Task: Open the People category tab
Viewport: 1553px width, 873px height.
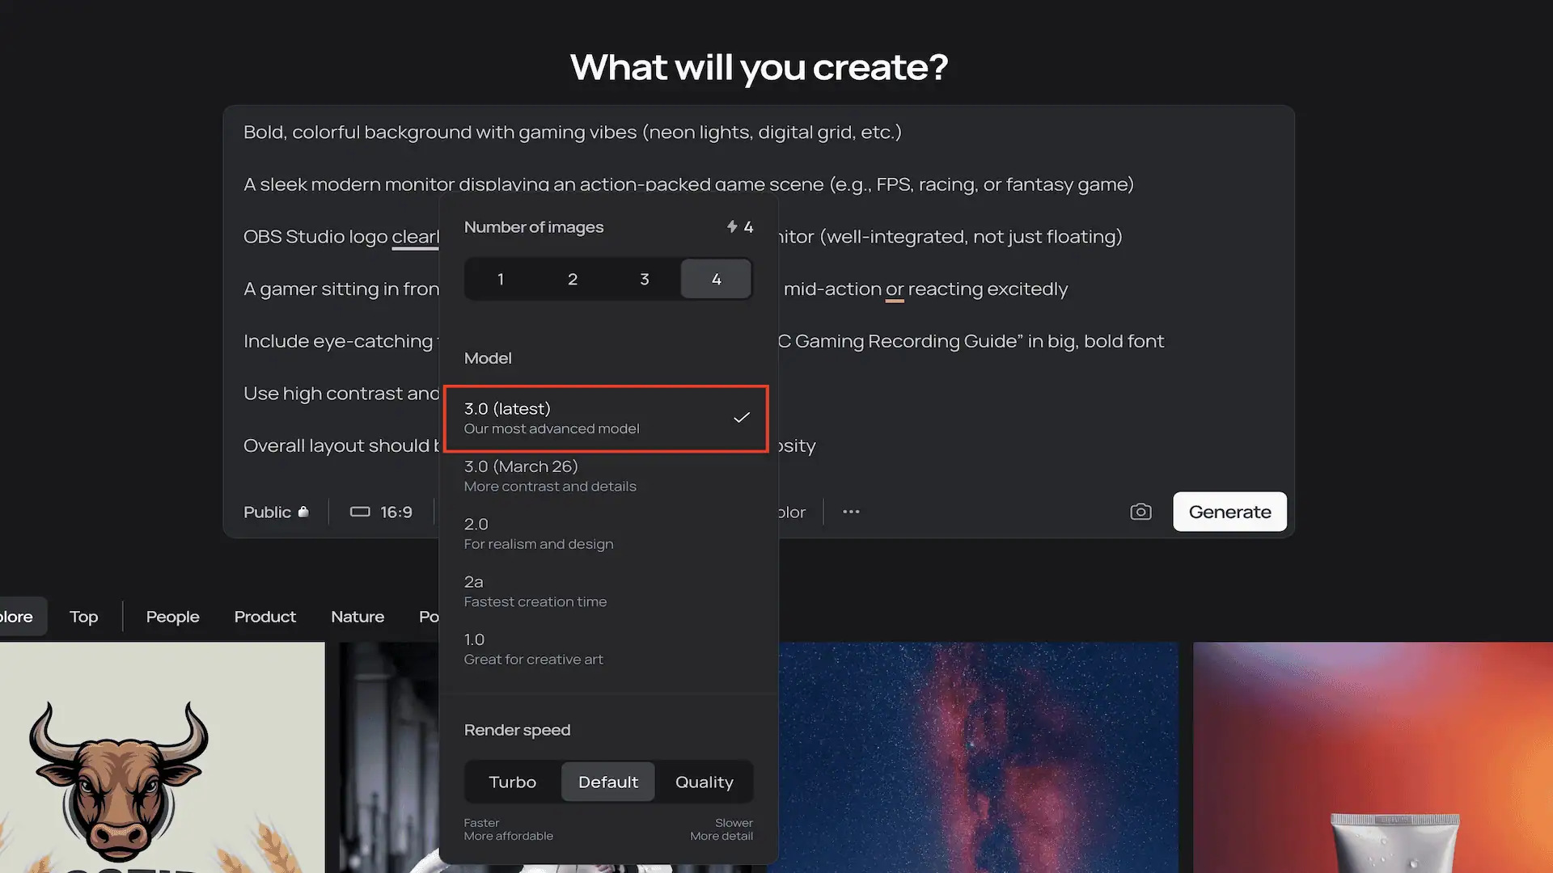Action: (x=172, y=617)
